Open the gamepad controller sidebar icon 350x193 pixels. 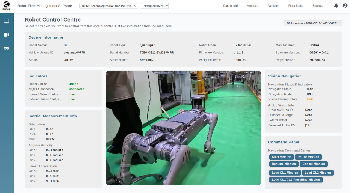[x=7, y=48]
